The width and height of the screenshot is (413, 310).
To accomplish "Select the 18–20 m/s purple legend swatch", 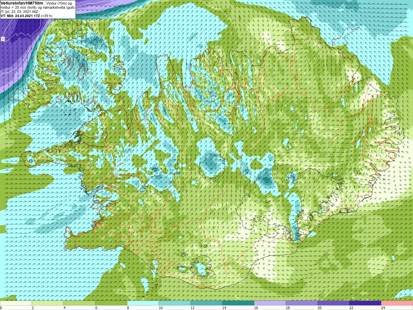I will tap(302, 303).
